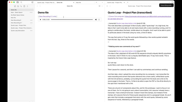Screen dimensions: 182x102
Task: Close the Demo file tab
Action: pyautogui.click(x=74, y=3)
